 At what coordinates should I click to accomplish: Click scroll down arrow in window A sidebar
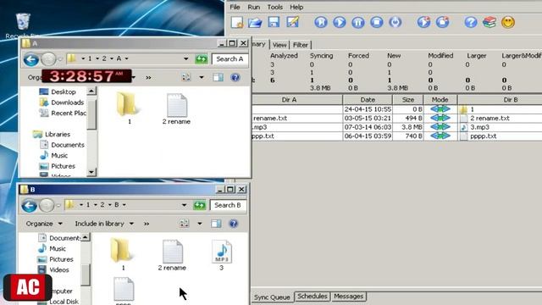(91, 171)
